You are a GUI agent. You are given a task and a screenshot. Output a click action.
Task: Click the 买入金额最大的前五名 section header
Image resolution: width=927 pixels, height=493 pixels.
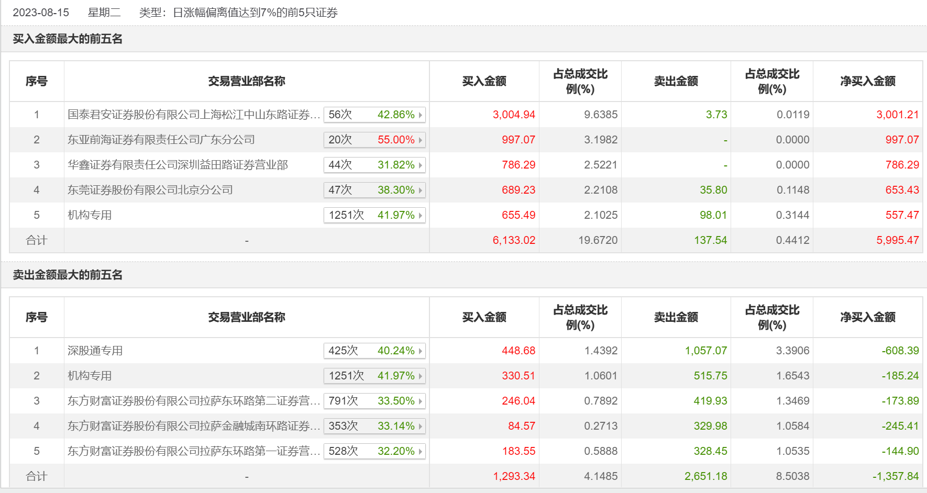click(68, 39)
